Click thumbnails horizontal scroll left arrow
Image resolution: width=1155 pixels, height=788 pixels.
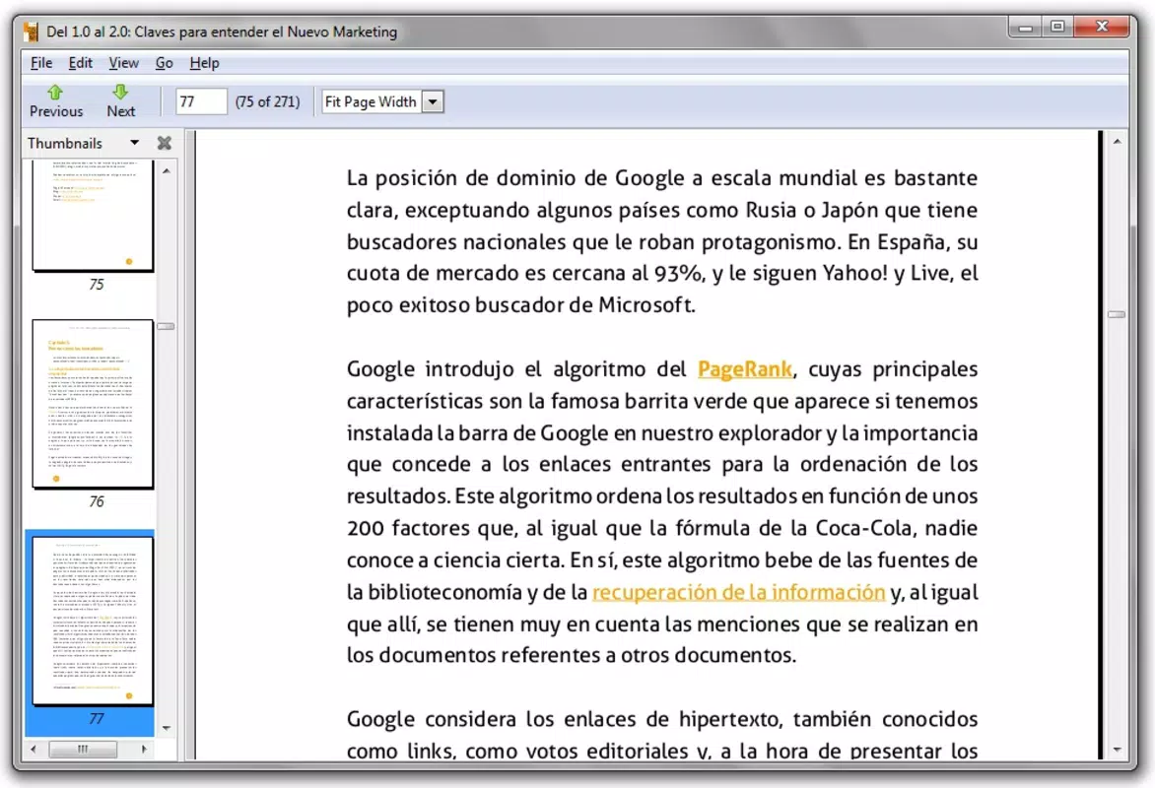coord(34,749)
